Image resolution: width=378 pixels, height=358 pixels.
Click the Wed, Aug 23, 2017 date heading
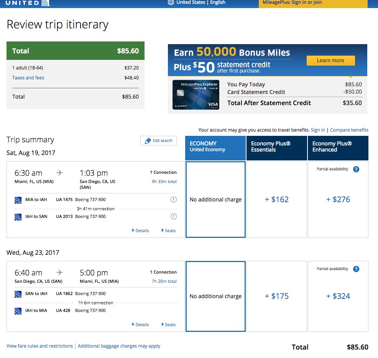pyautogui.click(x=33, y=253)
